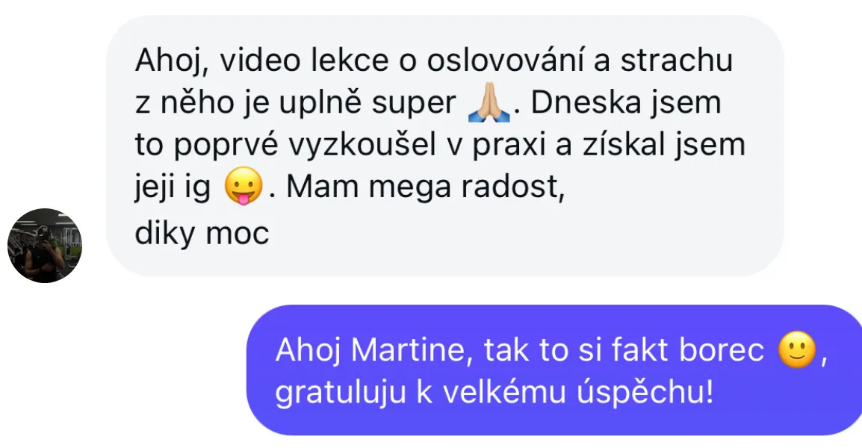Screen dimensions: 862x448
Task: Click the tongue-out face emoji
Action: coord(243,186)
